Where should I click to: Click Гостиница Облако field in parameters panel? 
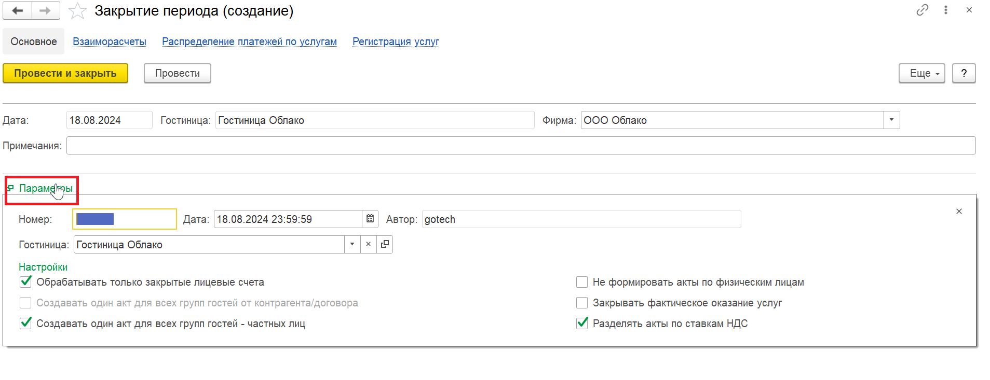tap(209, 244)
